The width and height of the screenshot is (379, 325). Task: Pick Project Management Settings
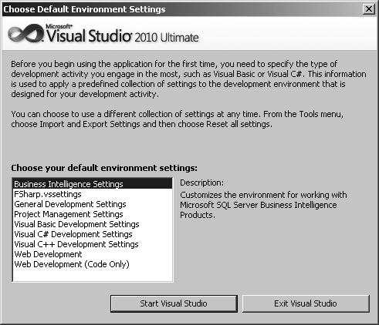coord(93,214)
